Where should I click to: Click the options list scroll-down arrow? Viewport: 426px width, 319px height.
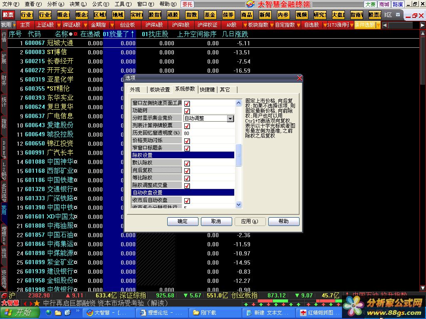(x=238, y=204)
